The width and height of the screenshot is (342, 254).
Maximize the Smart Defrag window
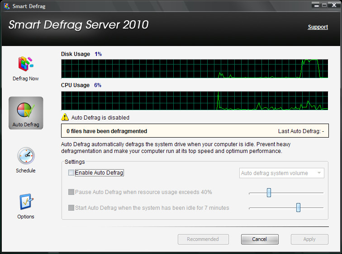pyautogui.click(x=324, y=5)
